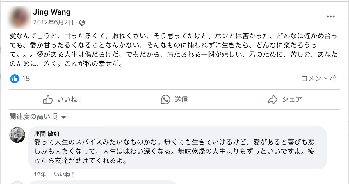Click the シェア share arrow icon

[x=273, y=100]
